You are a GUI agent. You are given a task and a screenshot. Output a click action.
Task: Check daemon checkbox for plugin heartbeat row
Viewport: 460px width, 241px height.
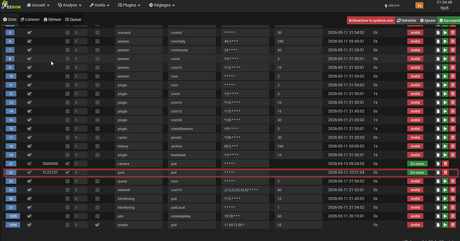click(67, 155)
